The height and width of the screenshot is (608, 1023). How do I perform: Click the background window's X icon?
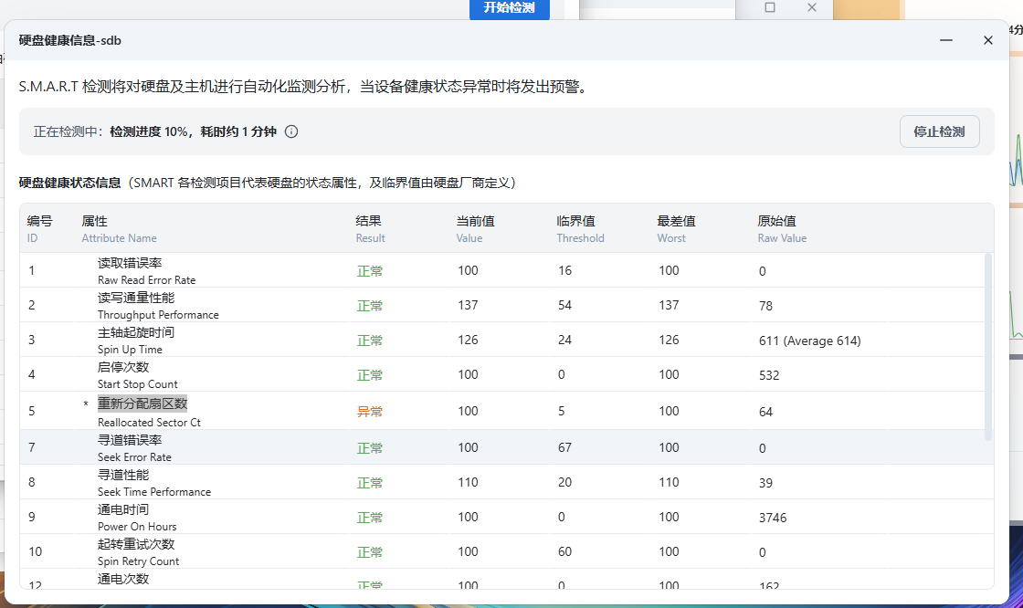coord(811,7)
